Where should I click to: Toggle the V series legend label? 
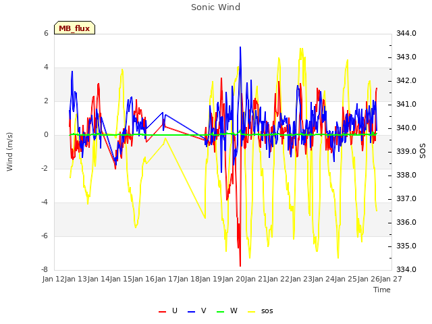point(204,310)
